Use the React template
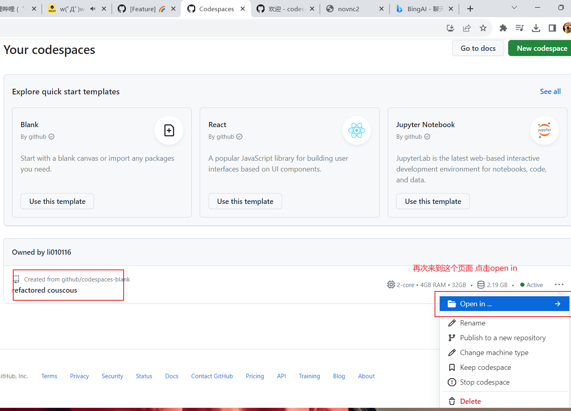Screen dimensions: 571x411 [x=245, y=201]
